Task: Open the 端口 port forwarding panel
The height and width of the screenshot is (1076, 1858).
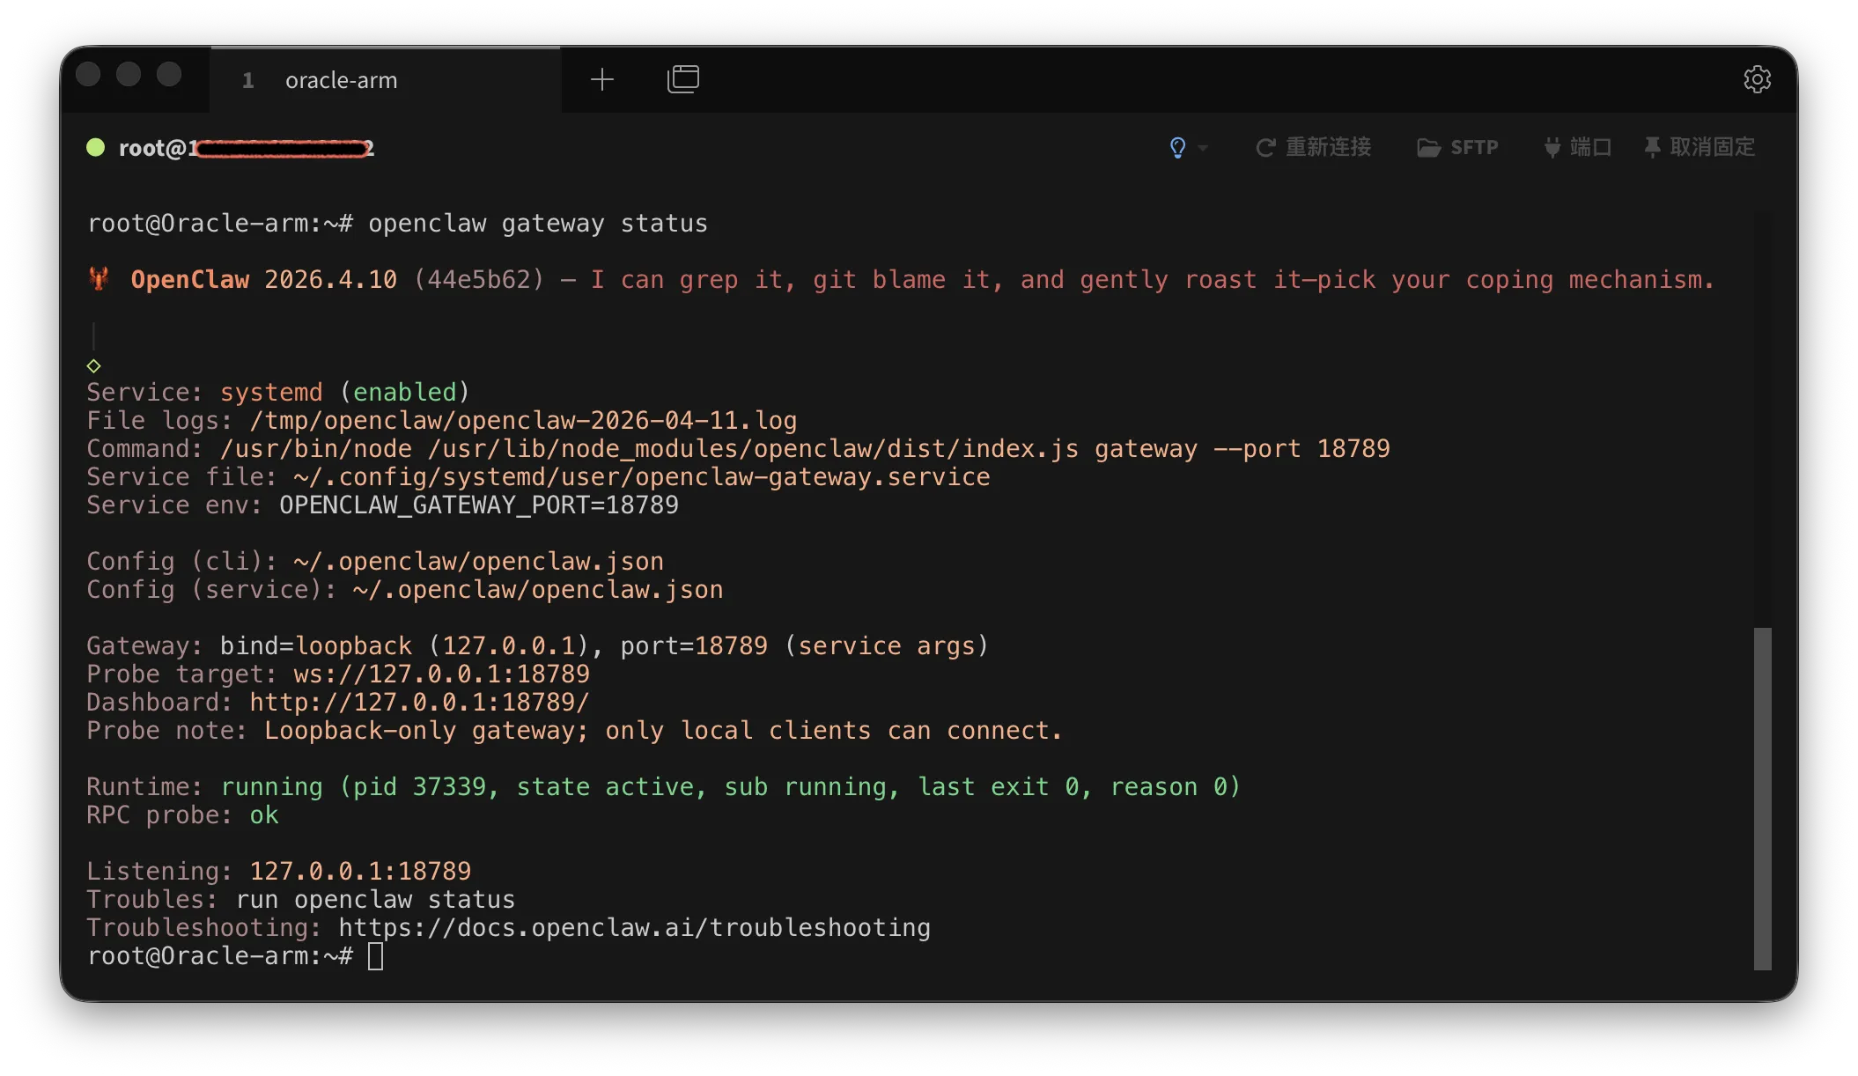Action: point(1578,147)
